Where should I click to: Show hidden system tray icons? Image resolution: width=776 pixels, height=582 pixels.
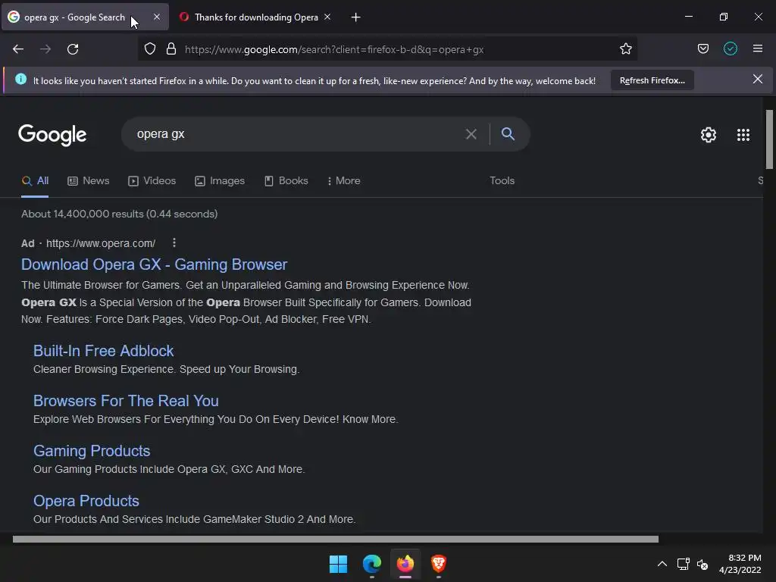[662, 564]
